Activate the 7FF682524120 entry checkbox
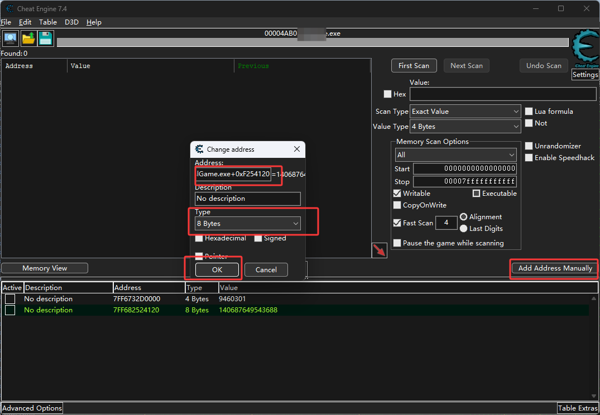Image resolution: width=600 pixels, height=415 pixels. click(11, 310)
